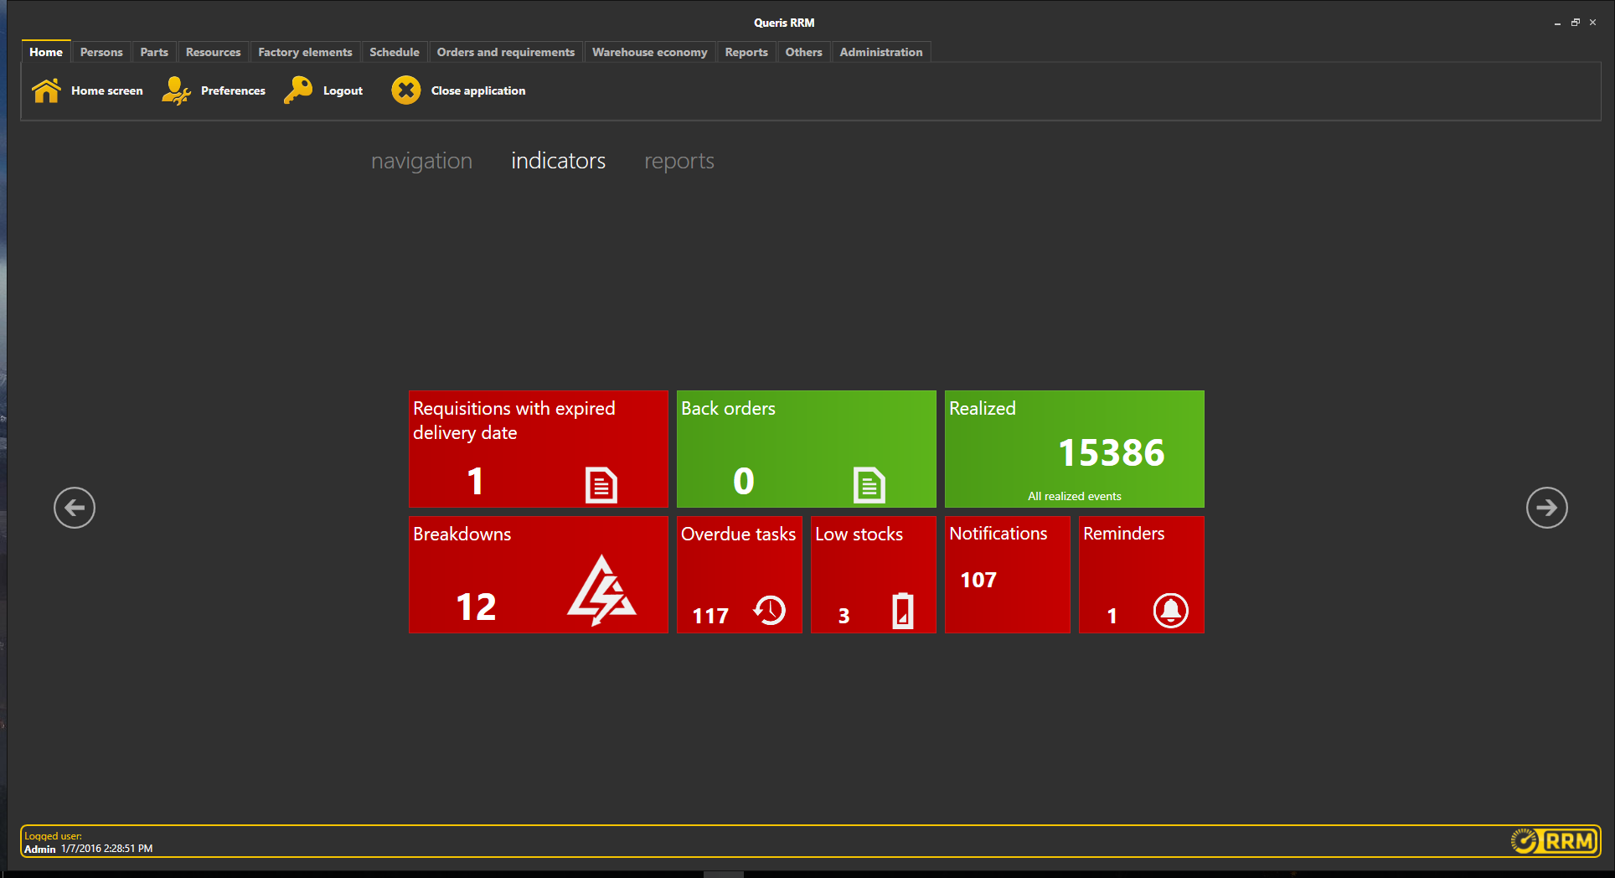Click the battery icon on Low stocks tile

coord(901,611)
